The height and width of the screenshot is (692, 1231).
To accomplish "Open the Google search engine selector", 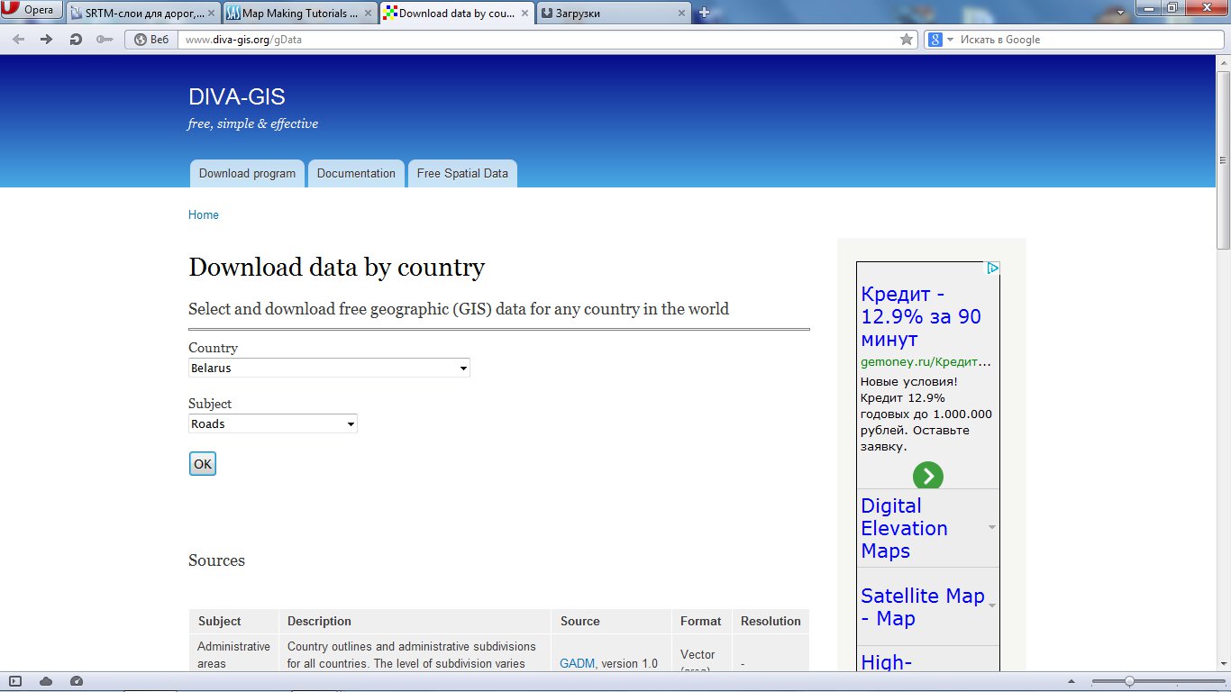I will pos(940,40).
